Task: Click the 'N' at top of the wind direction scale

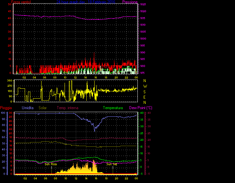Action: [145, 80]
